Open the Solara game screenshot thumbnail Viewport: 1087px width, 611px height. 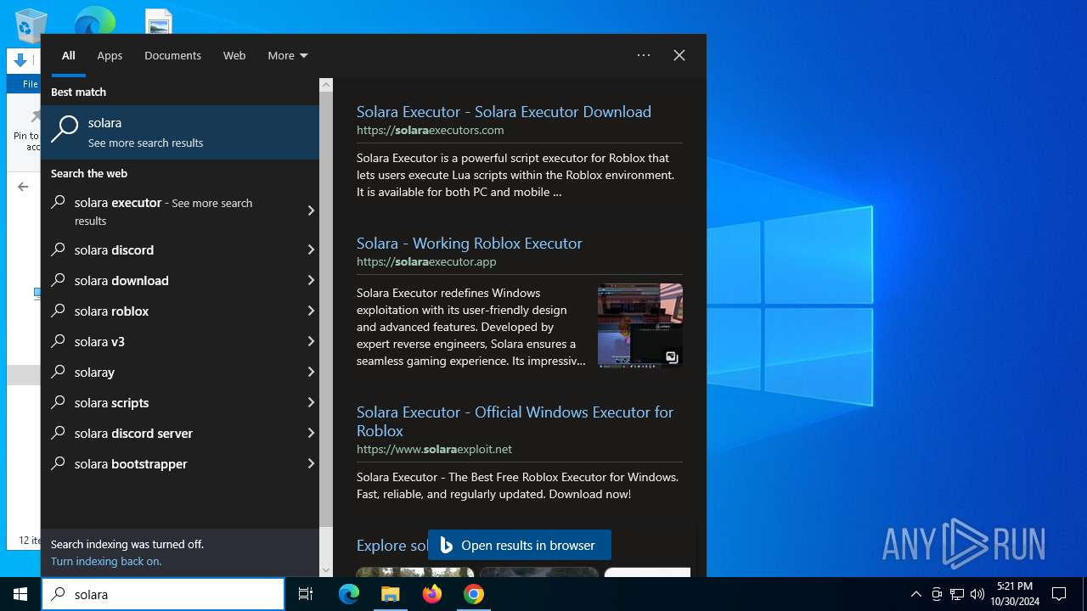pyautogui.click(x=640, y=326)
